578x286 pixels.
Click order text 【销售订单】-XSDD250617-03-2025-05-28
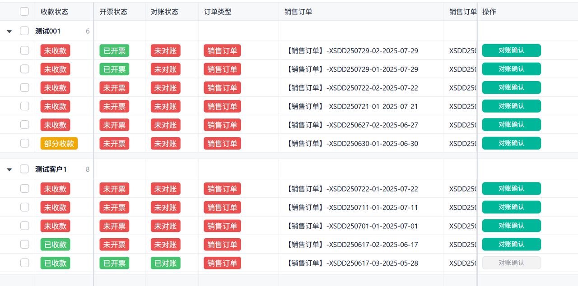(x=351, y=263)
